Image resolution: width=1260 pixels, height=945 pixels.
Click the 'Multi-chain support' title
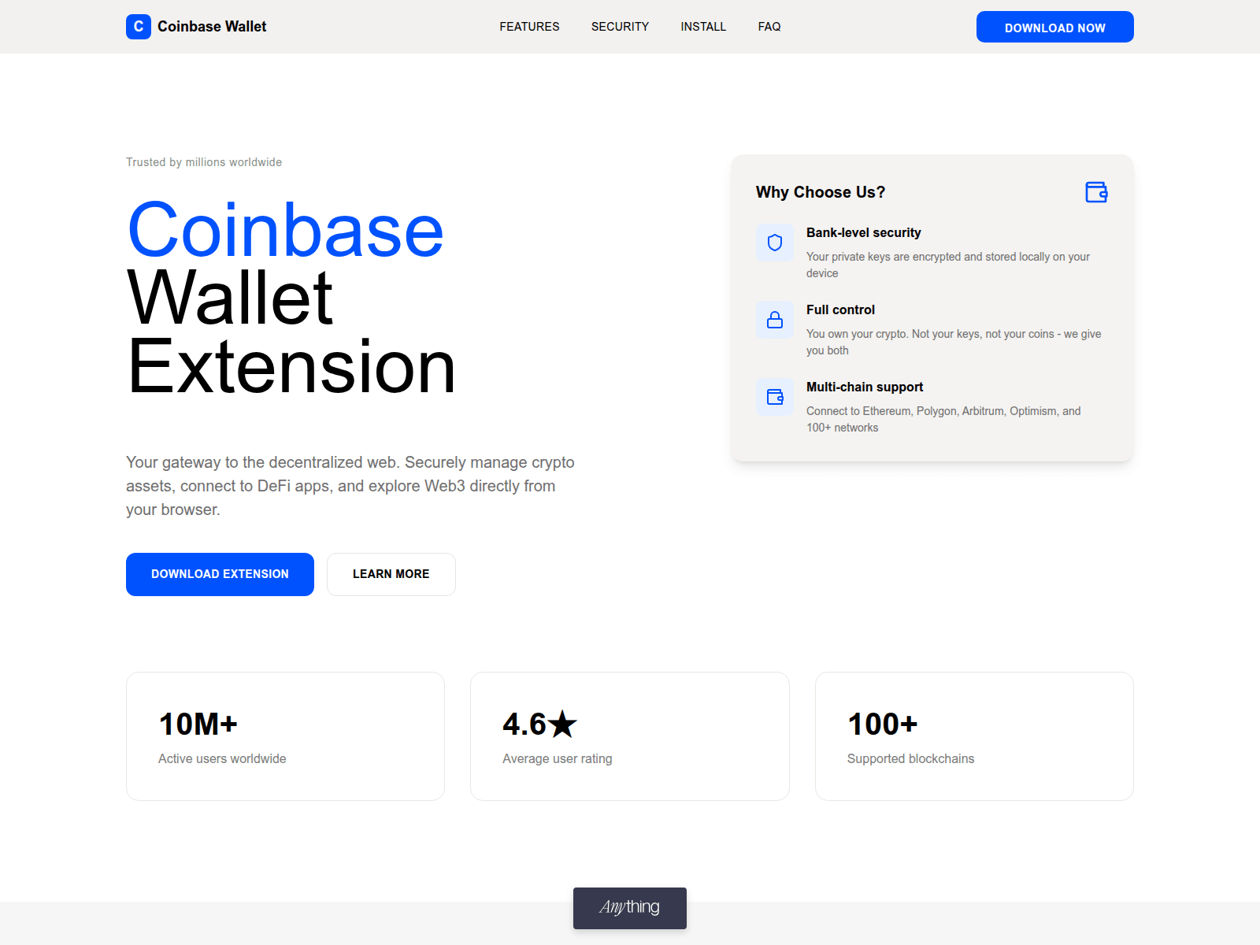coord(865,387)
